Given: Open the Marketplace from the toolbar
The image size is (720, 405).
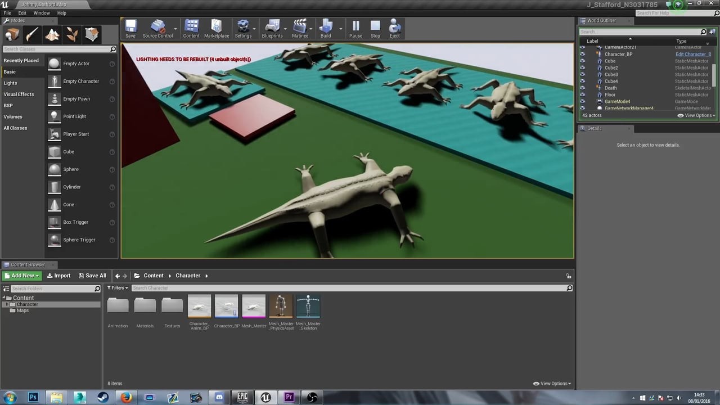Looking at the screenshot, I should click(x=216, y=28).
